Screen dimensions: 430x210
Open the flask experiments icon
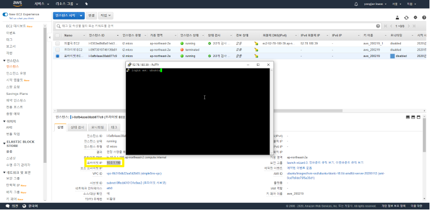pos(397,18)
